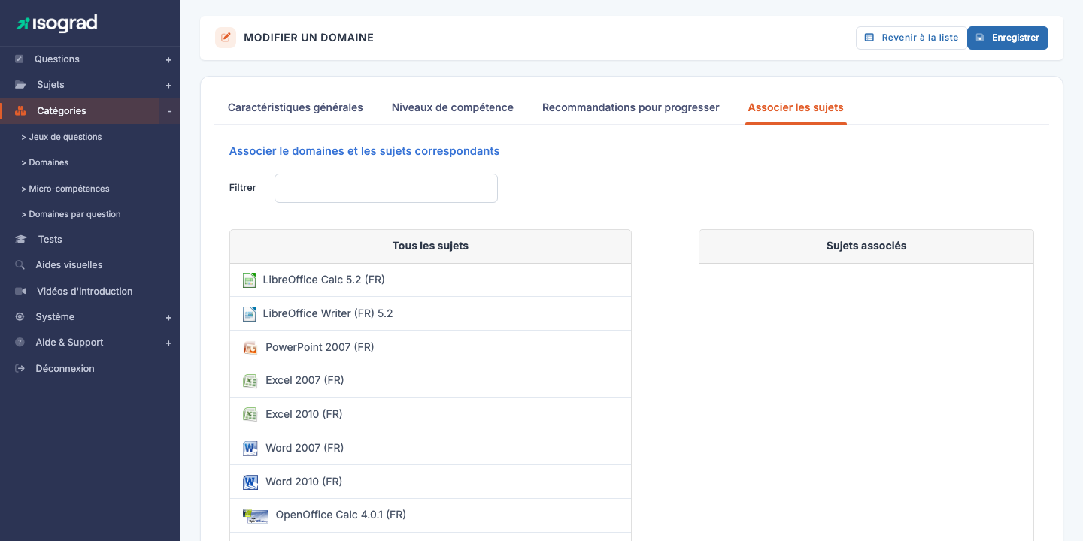The image size is (1083, 541).
Task: Click the Déconnexion logout icon
Action: (20, 369)
